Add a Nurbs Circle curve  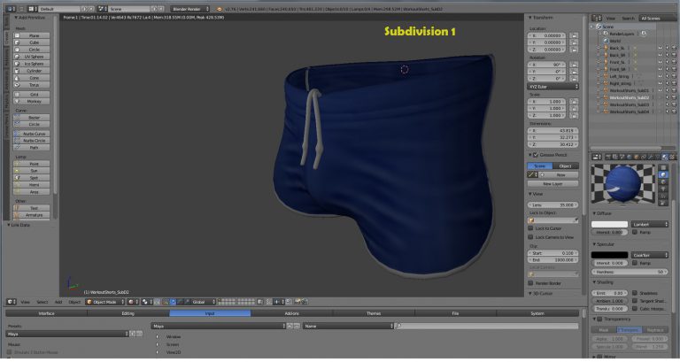point(34,140)
